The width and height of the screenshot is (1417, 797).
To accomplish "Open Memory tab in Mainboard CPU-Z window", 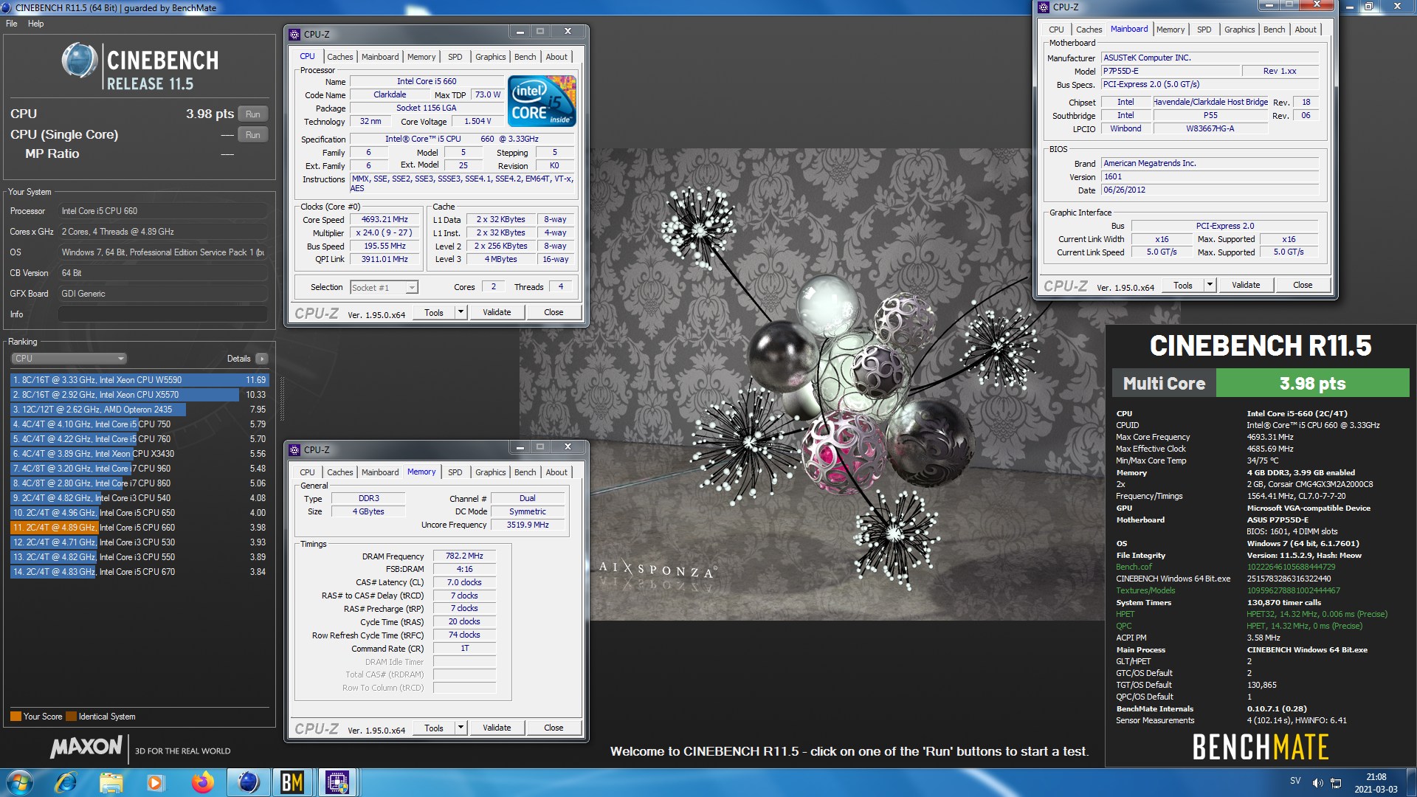I will point(1170,30).
